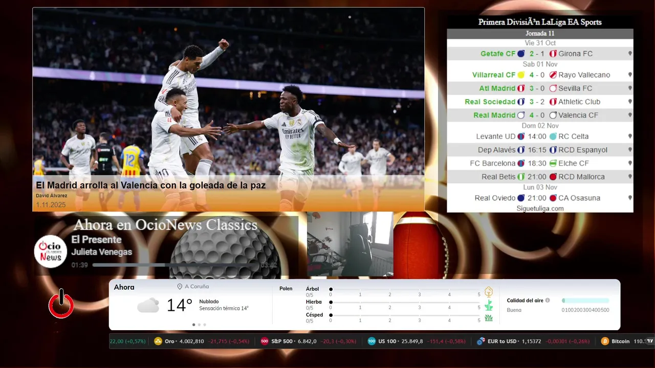The width and height of the screenshot is (655, 368).
Task: Click author name David Álvarez
Action: (51, 196)
